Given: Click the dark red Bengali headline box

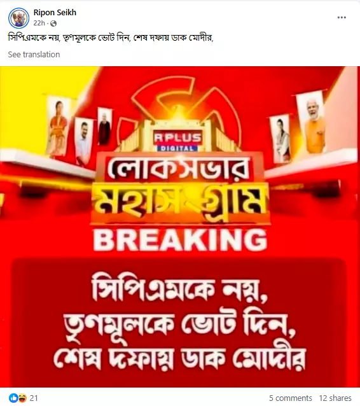Looking at the screenshot, I should coord(179,323).
